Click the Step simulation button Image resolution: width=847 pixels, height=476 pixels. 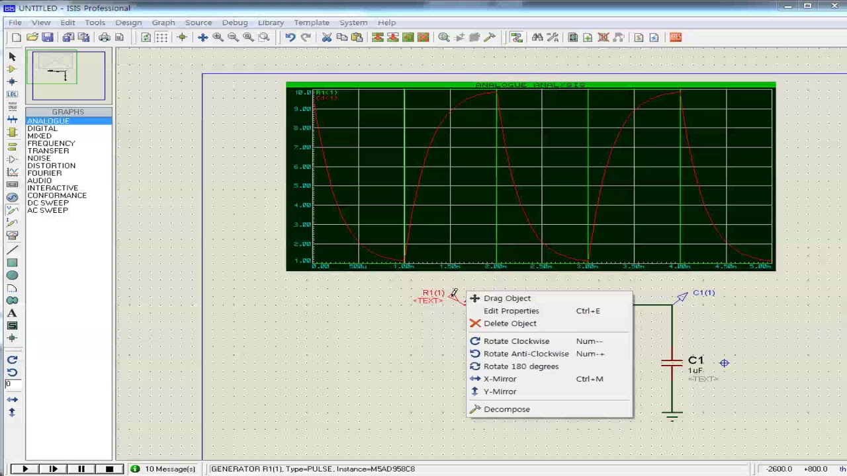(x=53, y=469)
